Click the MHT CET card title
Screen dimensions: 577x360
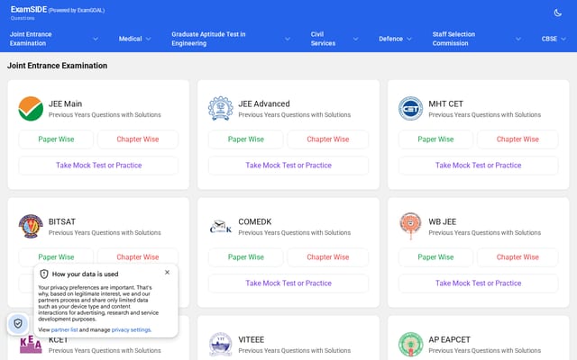click(x=445, y=104)
